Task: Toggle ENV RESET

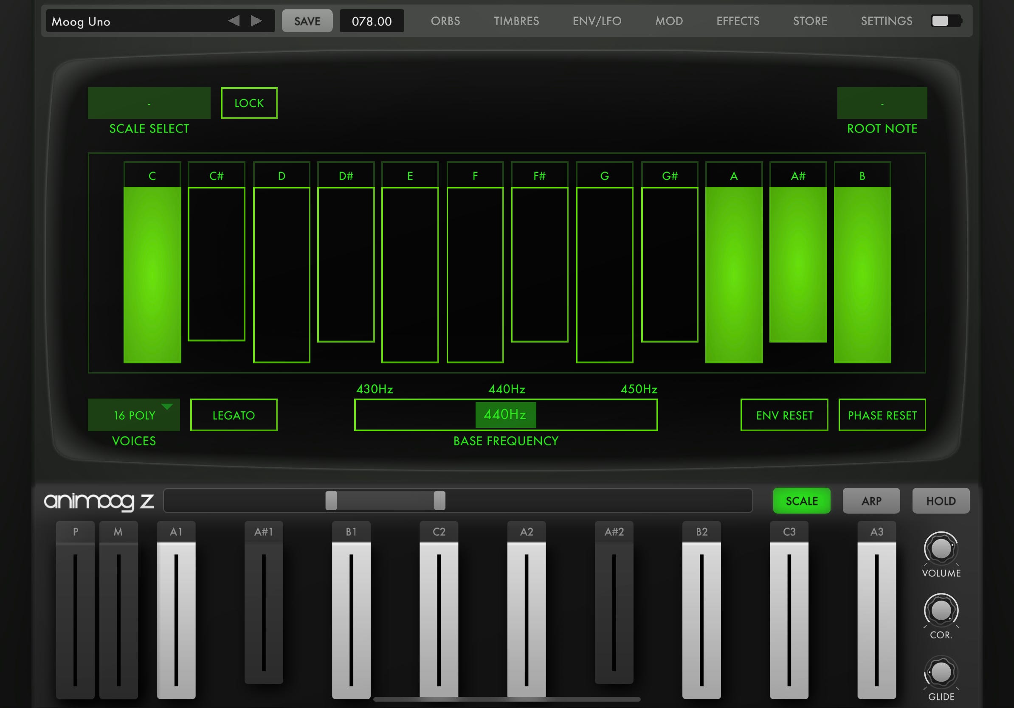Action: coord(784,415)
